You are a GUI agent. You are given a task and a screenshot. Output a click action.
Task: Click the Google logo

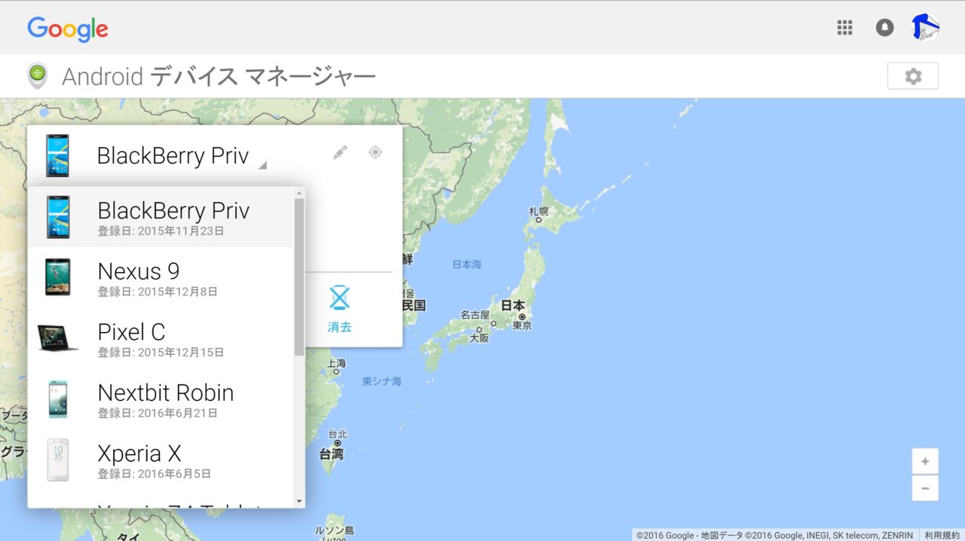(x=68, y=29)
